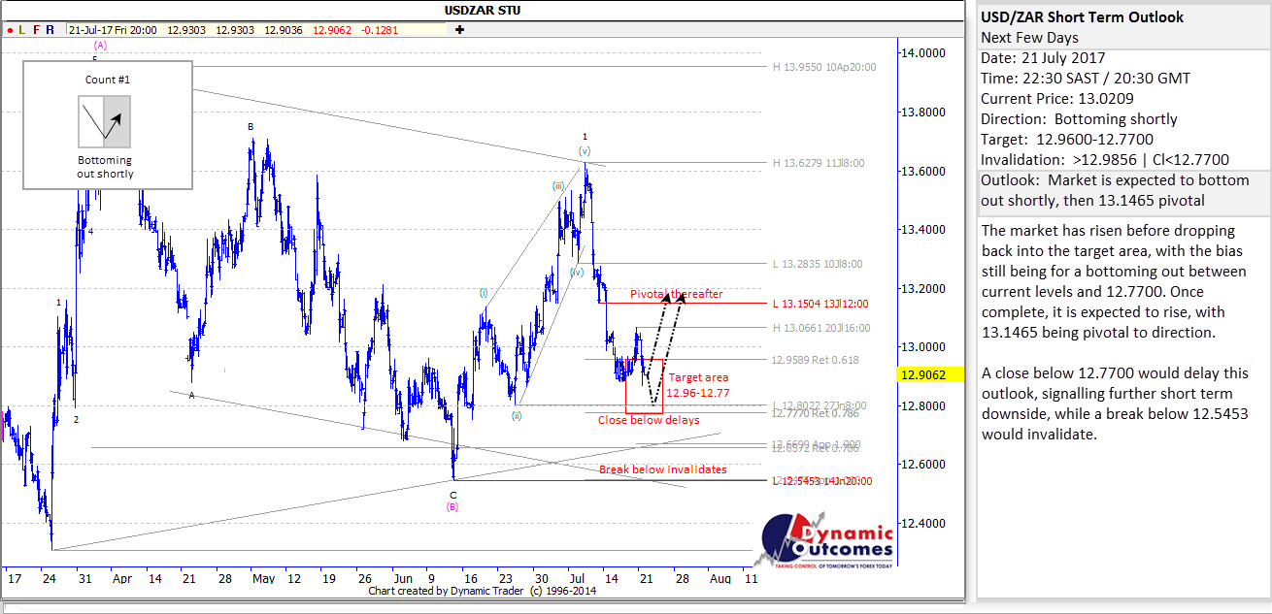
Task: Click the 'Direction: Bottoming shortly' line
Action: pos(1079,119)
